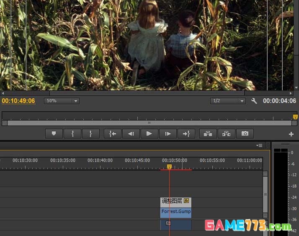Step forward one frame
299x236 pixels.
168,133
